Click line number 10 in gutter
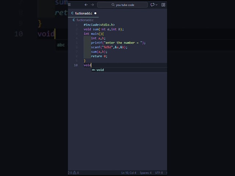Screen dimensions: 235x176 coord(76,65)
